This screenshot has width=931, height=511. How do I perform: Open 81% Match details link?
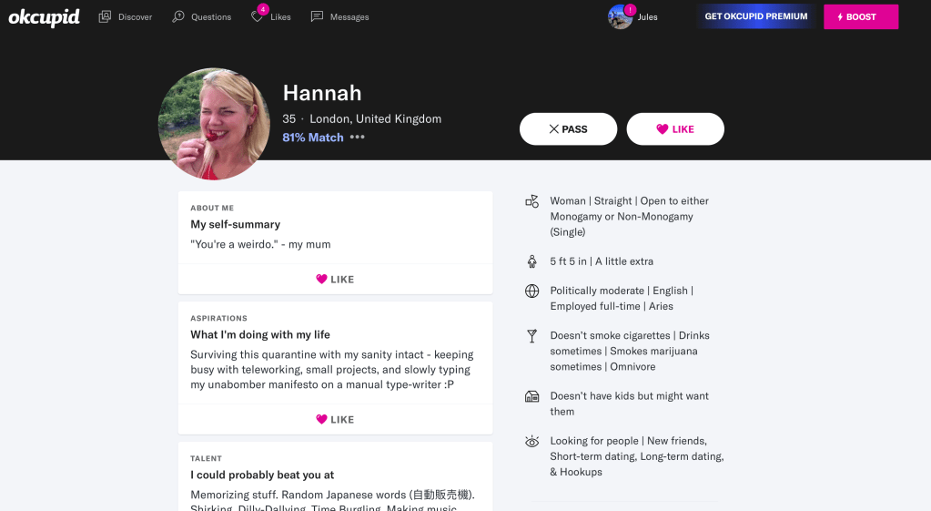tap(313, 138)
